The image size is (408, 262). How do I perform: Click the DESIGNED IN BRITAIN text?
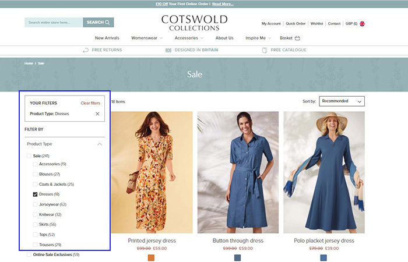(196, 50)
